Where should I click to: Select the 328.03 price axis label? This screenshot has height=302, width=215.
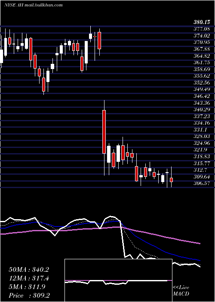(202, 137)
